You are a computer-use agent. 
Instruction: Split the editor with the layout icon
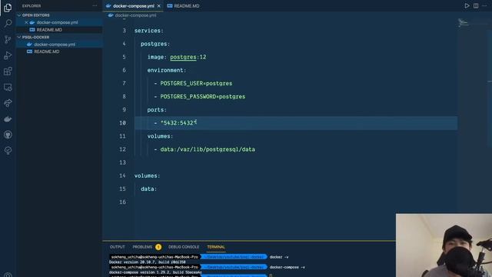(476, 5)
